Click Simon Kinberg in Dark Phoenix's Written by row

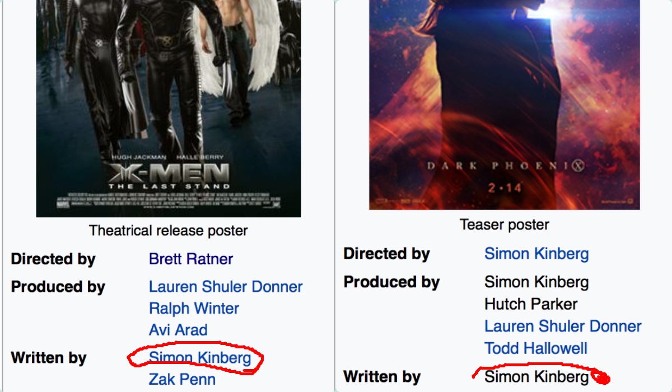(536, 376)
